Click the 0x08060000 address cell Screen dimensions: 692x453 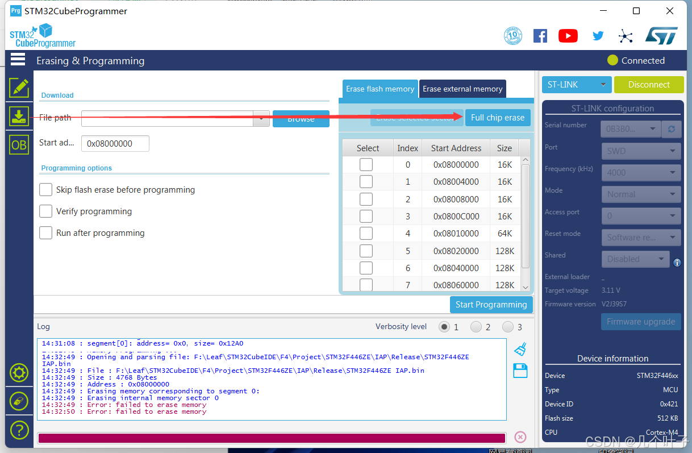tap(456, 285)
